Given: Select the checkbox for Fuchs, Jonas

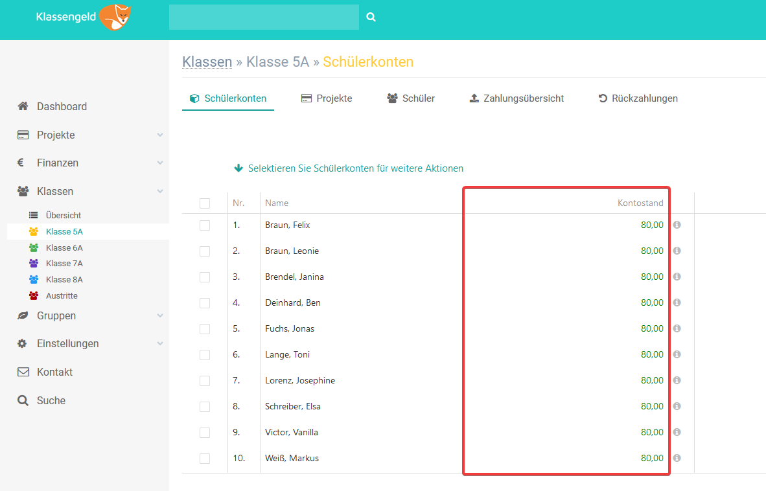Looking at the screenshot, I should point(205,329).
